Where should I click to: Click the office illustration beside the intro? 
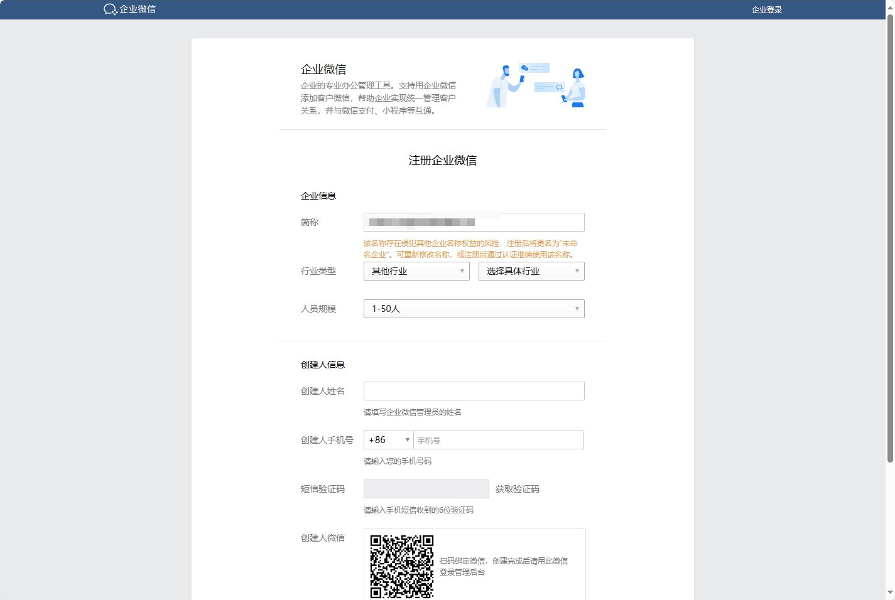point(536,85)
